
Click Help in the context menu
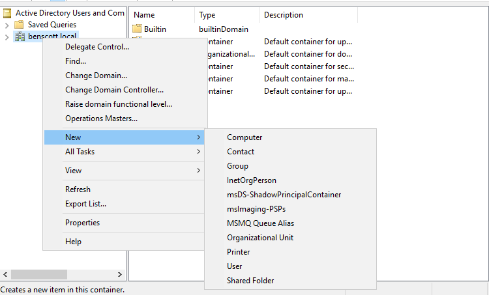coord(124,242)
